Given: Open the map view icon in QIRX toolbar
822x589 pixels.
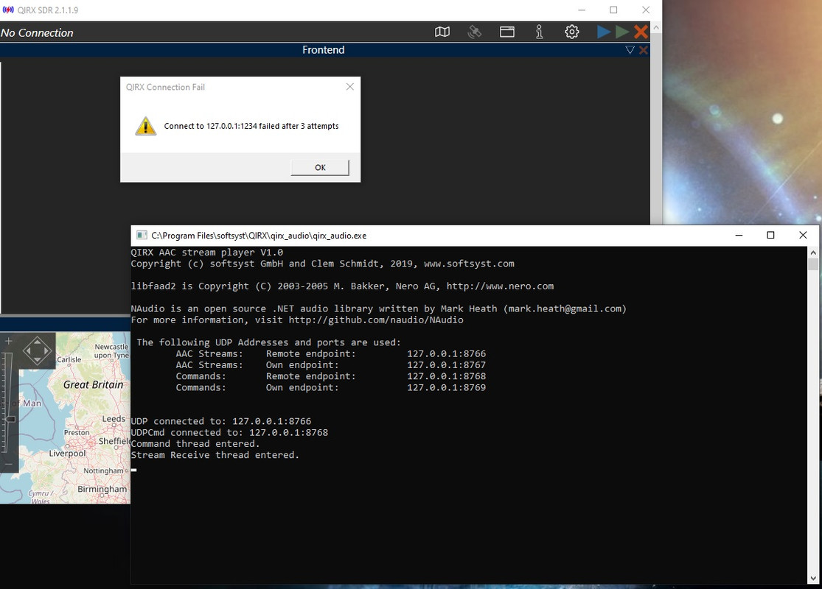Looking at the screenshot, I should (x=442, y=32).
